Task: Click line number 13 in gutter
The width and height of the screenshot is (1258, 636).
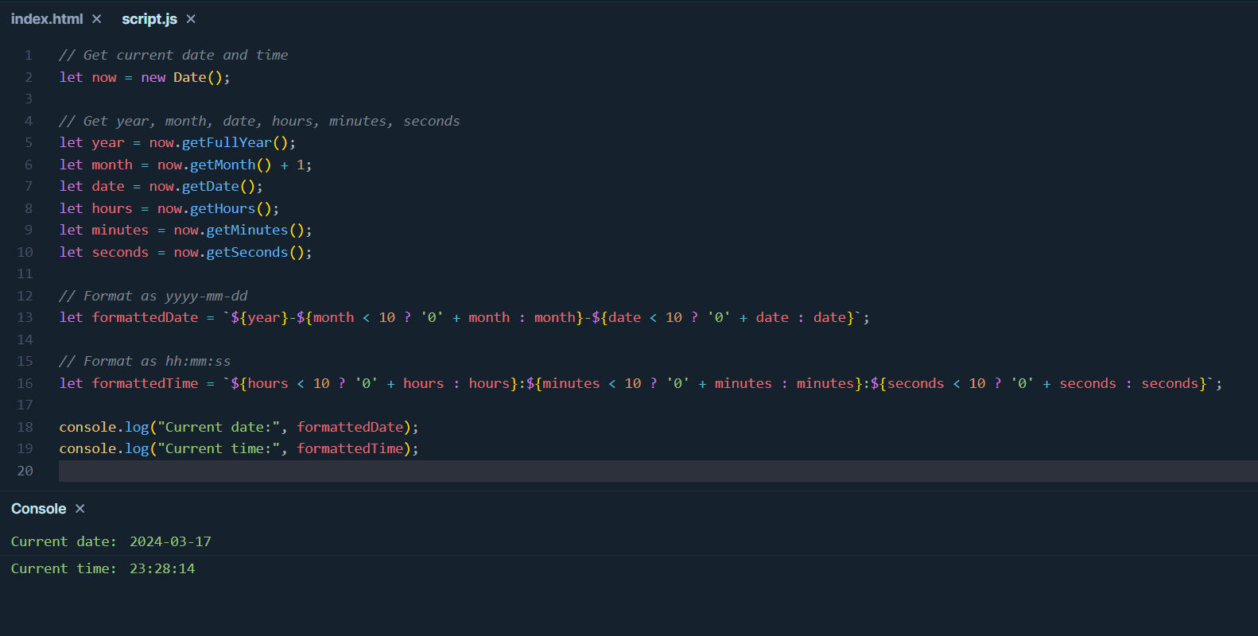Action: coord(25,317)
